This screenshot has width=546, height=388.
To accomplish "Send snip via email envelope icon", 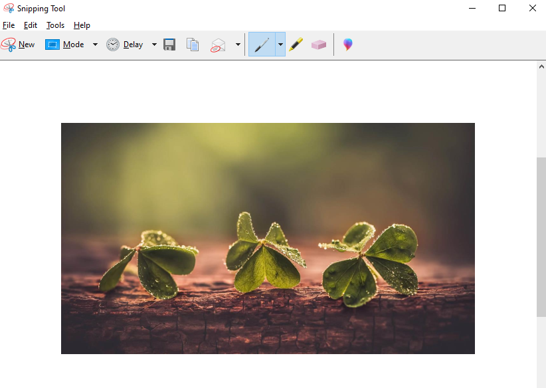I will [x=219, y=45].
